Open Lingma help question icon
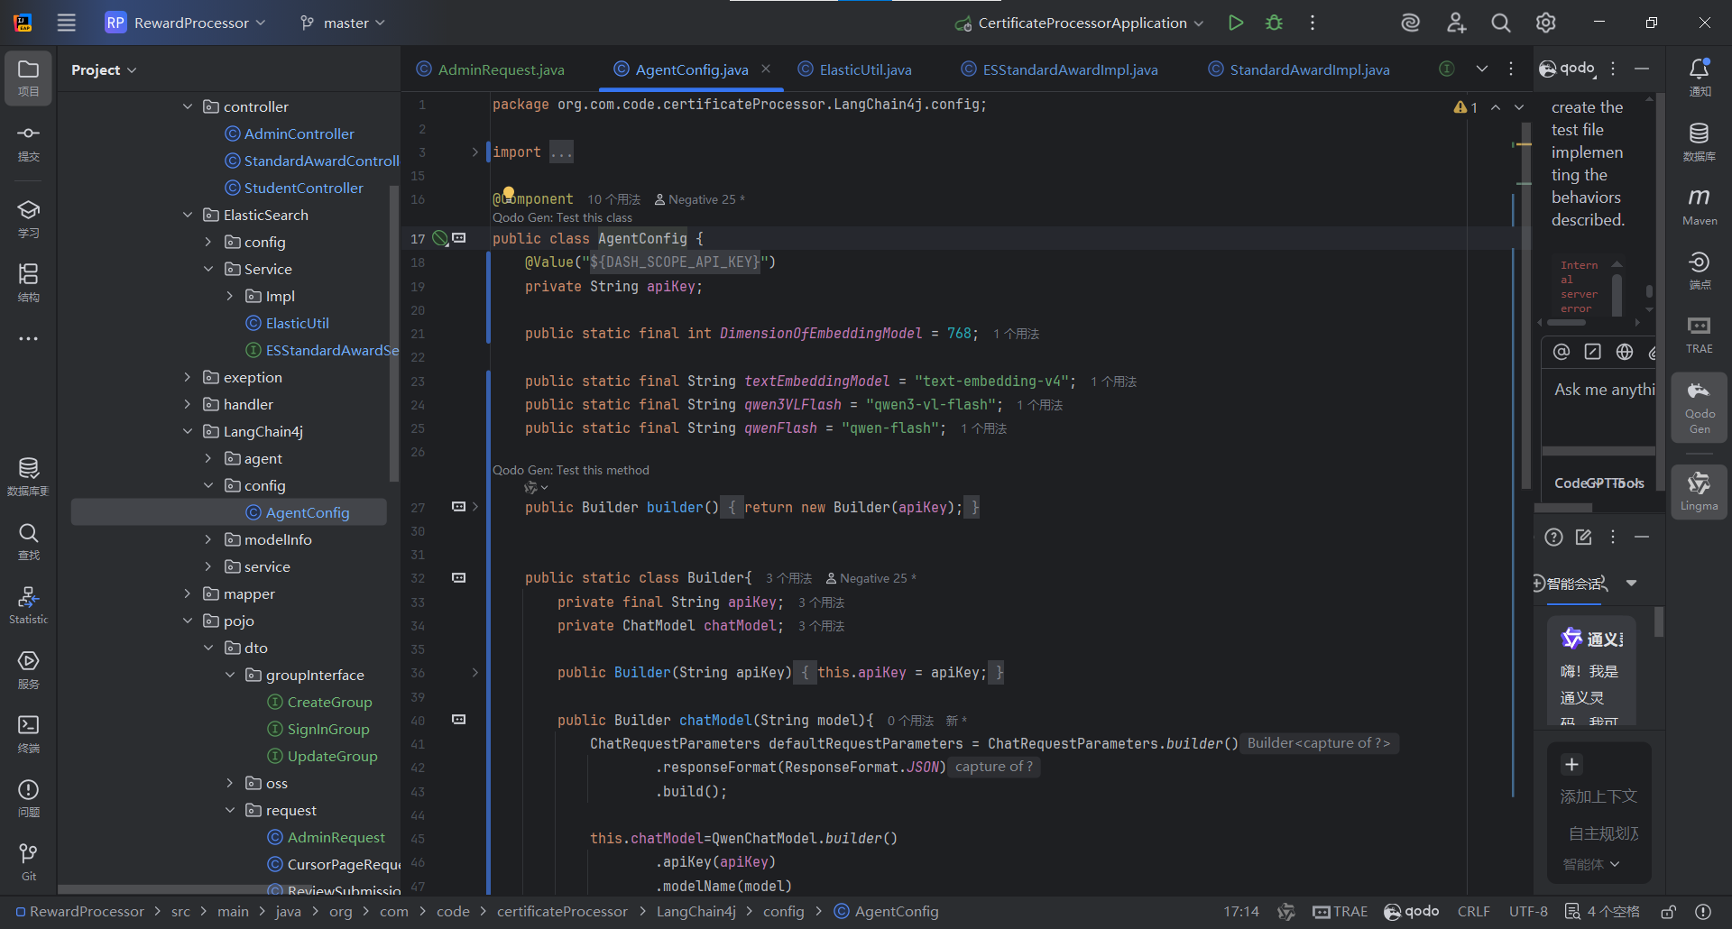This screenshot has height=929, width=1732. [1553, 538]
